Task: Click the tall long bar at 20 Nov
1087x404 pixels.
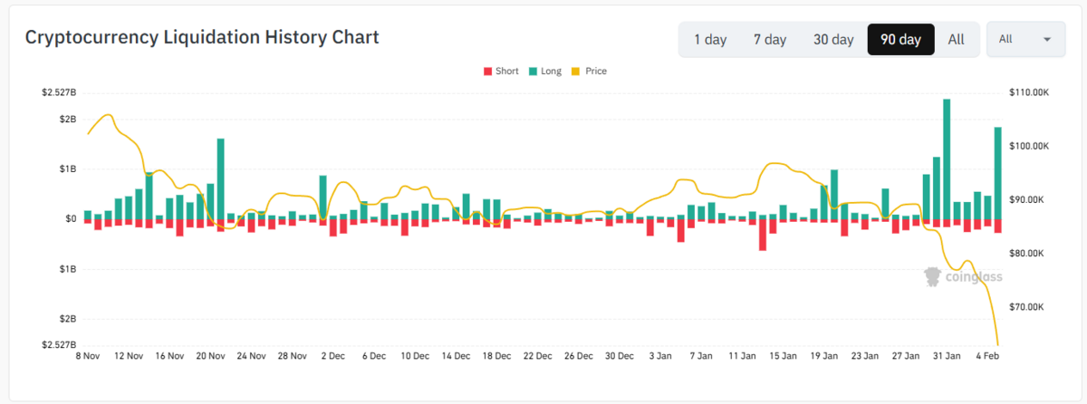Action: 221,178
